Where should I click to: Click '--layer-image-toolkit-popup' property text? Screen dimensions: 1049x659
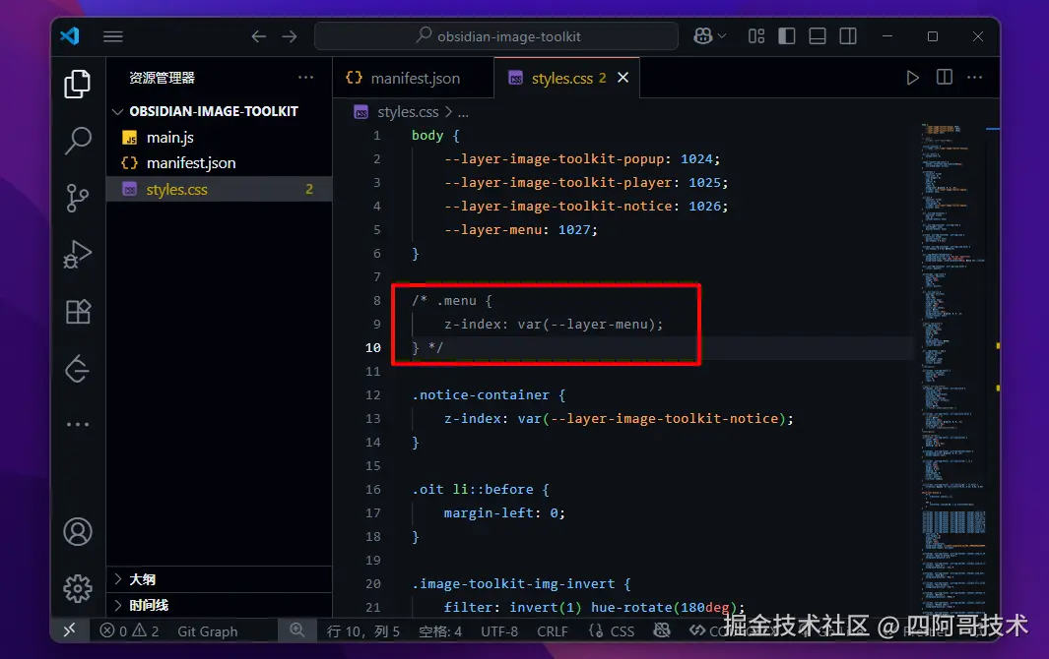point(554,159)
